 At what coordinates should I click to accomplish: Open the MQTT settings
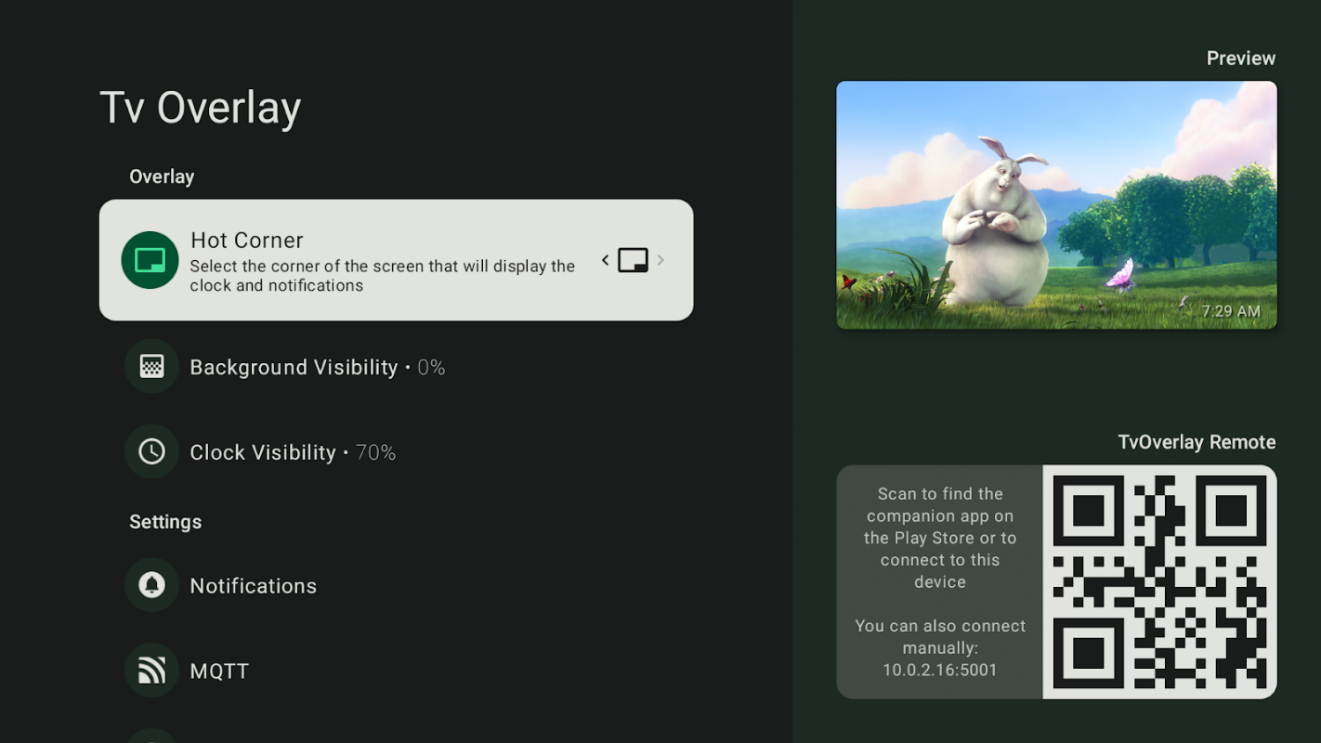point(396,671)
